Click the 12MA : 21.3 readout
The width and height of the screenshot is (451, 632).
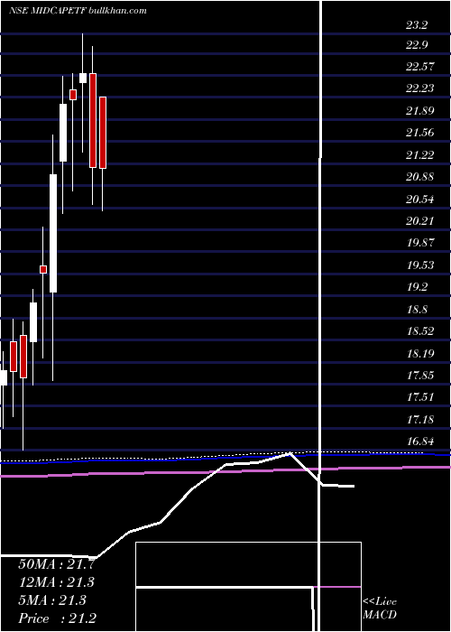click(x=56, y=582)
